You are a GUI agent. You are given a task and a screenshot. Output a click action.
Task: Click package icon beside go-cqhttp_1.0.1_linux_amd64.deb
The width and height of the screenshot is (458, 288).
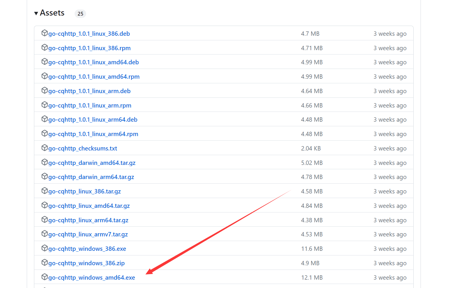coord(44,61)
